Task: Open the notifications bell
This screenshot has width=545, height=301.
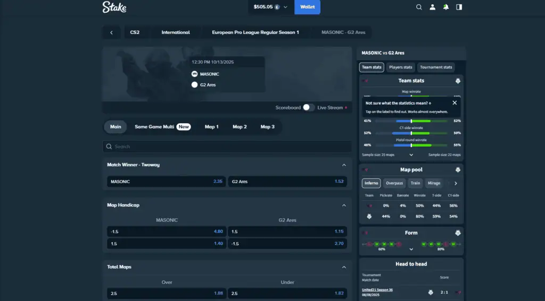Action: pyautogui.click(x=445, y=7)
